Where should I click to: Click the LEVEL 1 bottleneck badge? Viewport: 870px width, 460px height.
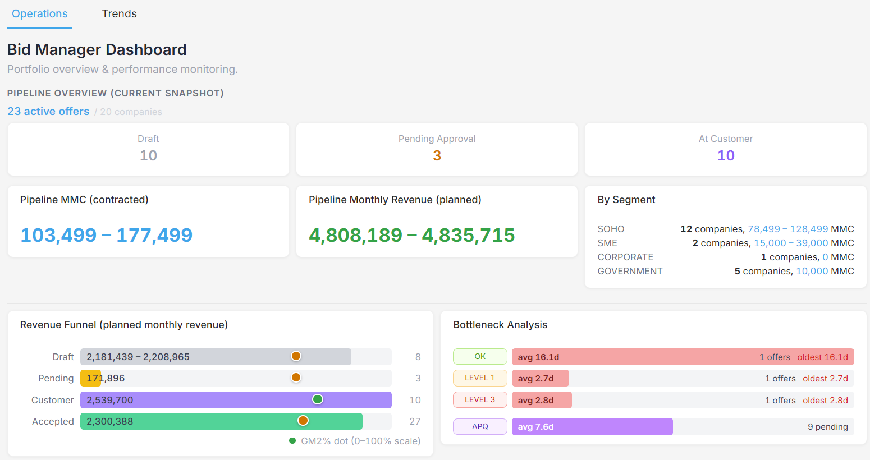pos(480,378)
